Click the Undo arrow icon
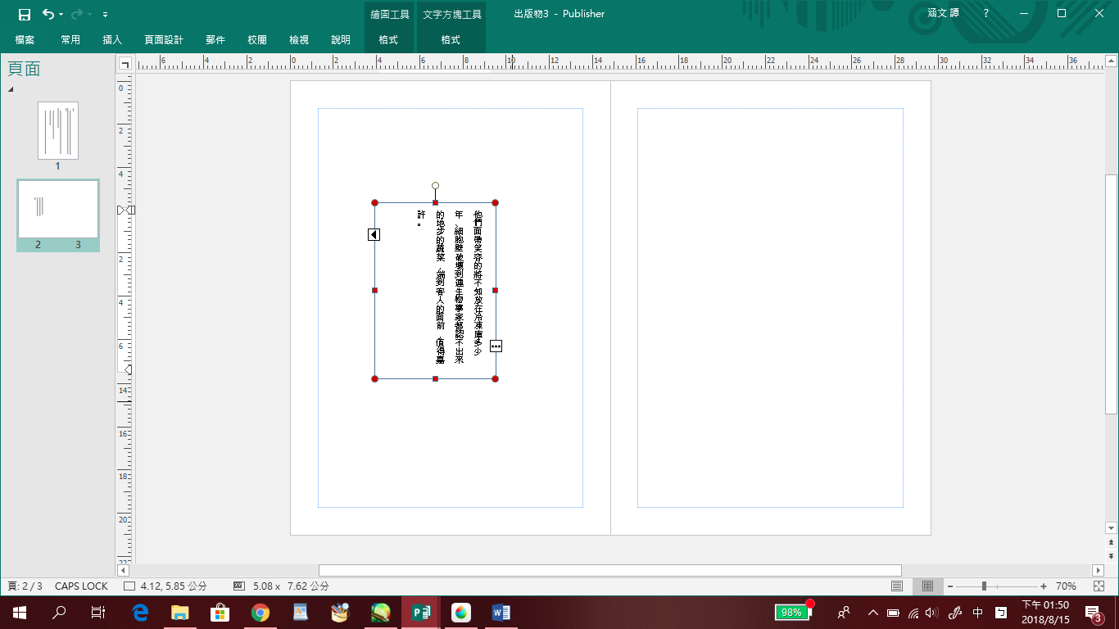 coord(48,14)
